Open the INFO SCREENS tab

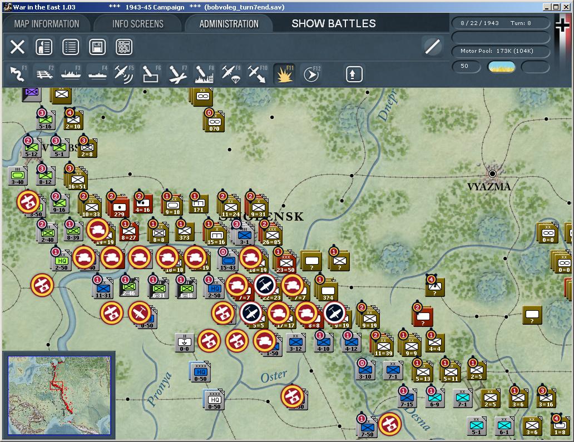(137, 24)
